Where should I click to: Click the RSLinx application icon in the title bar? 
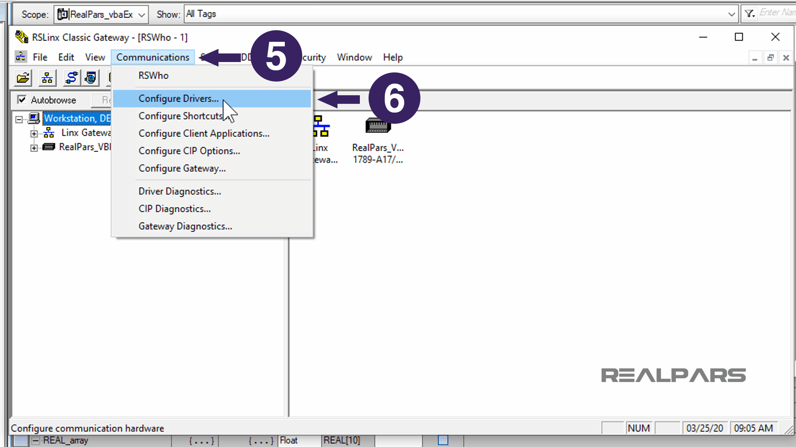click(x=19, y=37)
